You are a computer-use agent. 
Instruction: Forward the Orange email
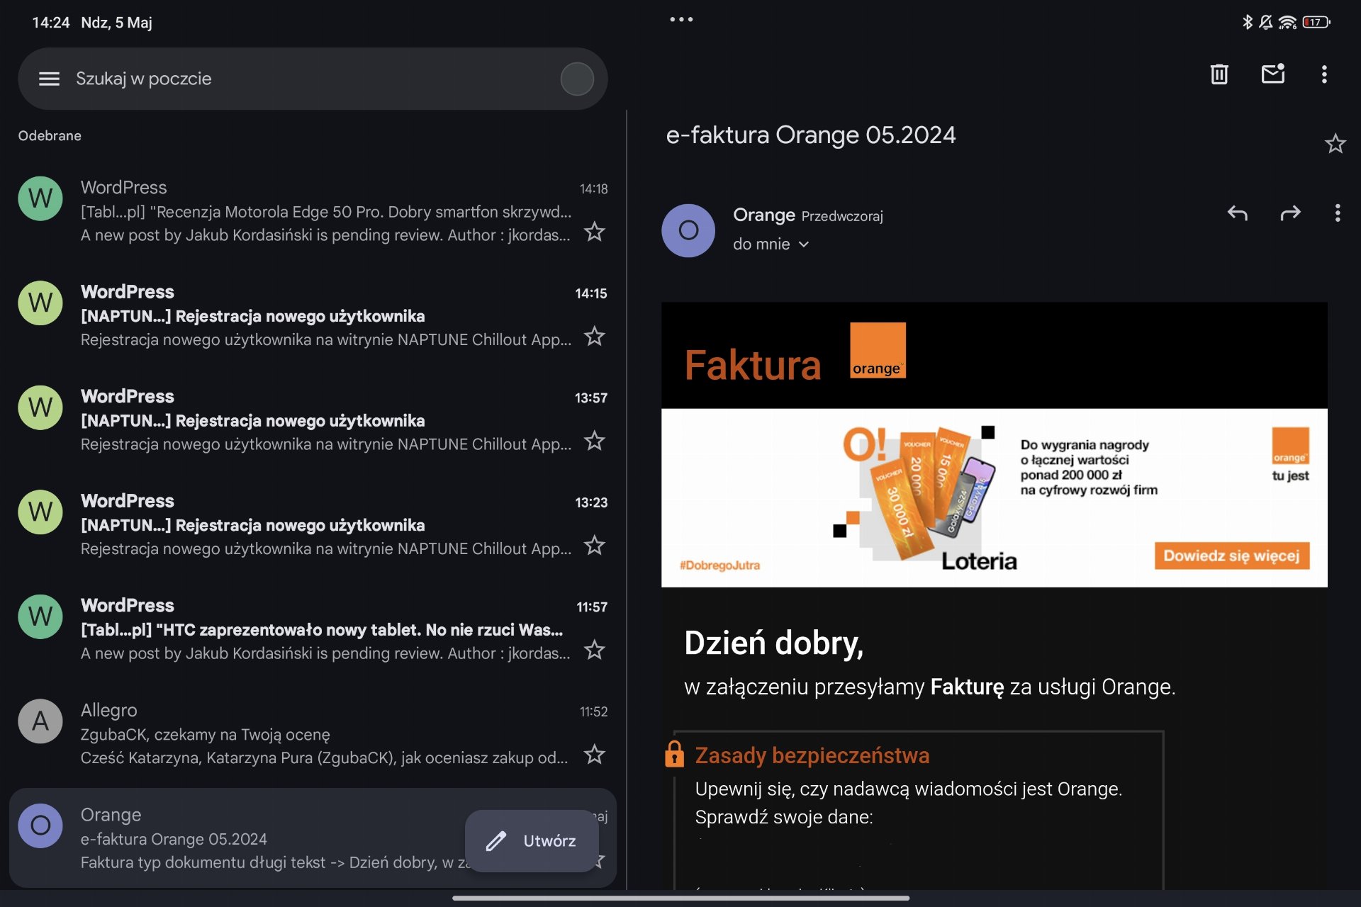pos(1290,213)
